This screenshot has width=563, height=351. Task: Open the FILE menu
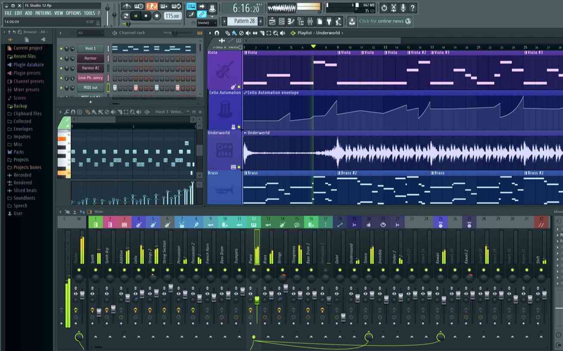(x=8, y=13)
